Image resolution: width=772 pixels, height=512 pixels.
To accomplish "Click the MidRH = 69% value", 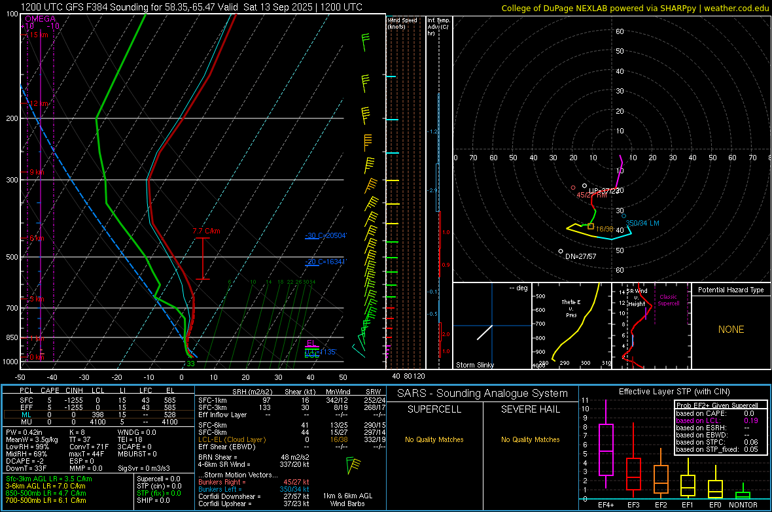I will [27, 454].
